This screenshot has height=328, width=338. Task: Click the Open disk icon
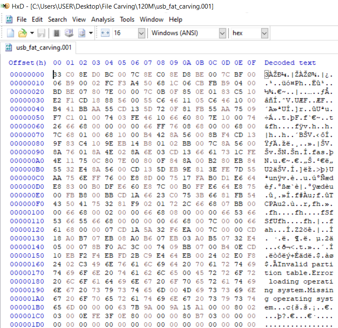69,33
